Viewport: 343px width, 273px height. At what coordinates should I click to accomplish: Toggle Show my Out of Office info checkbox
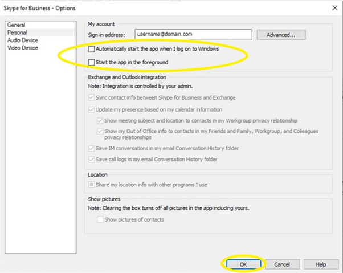tap(100, 131)
